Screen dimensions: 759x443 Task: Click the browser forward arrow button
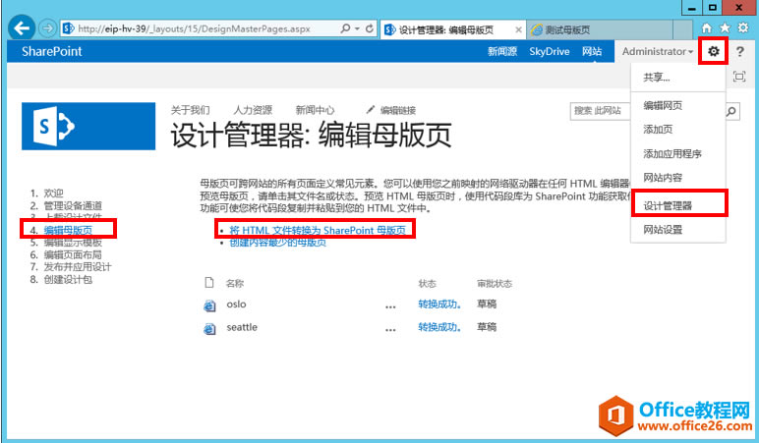47,28
